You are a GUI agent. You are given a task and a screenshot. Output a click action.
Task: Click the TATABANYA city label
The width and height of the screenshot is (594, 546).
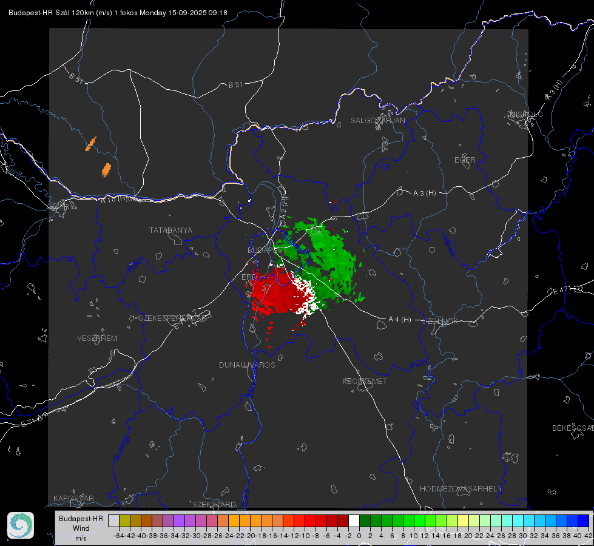[x=170, y=230]
